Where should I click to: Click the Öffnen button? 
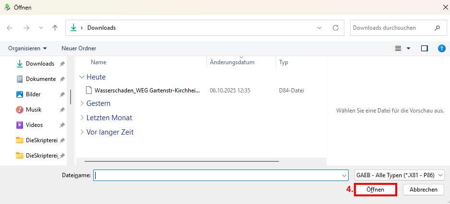click(x=376, y=190)
